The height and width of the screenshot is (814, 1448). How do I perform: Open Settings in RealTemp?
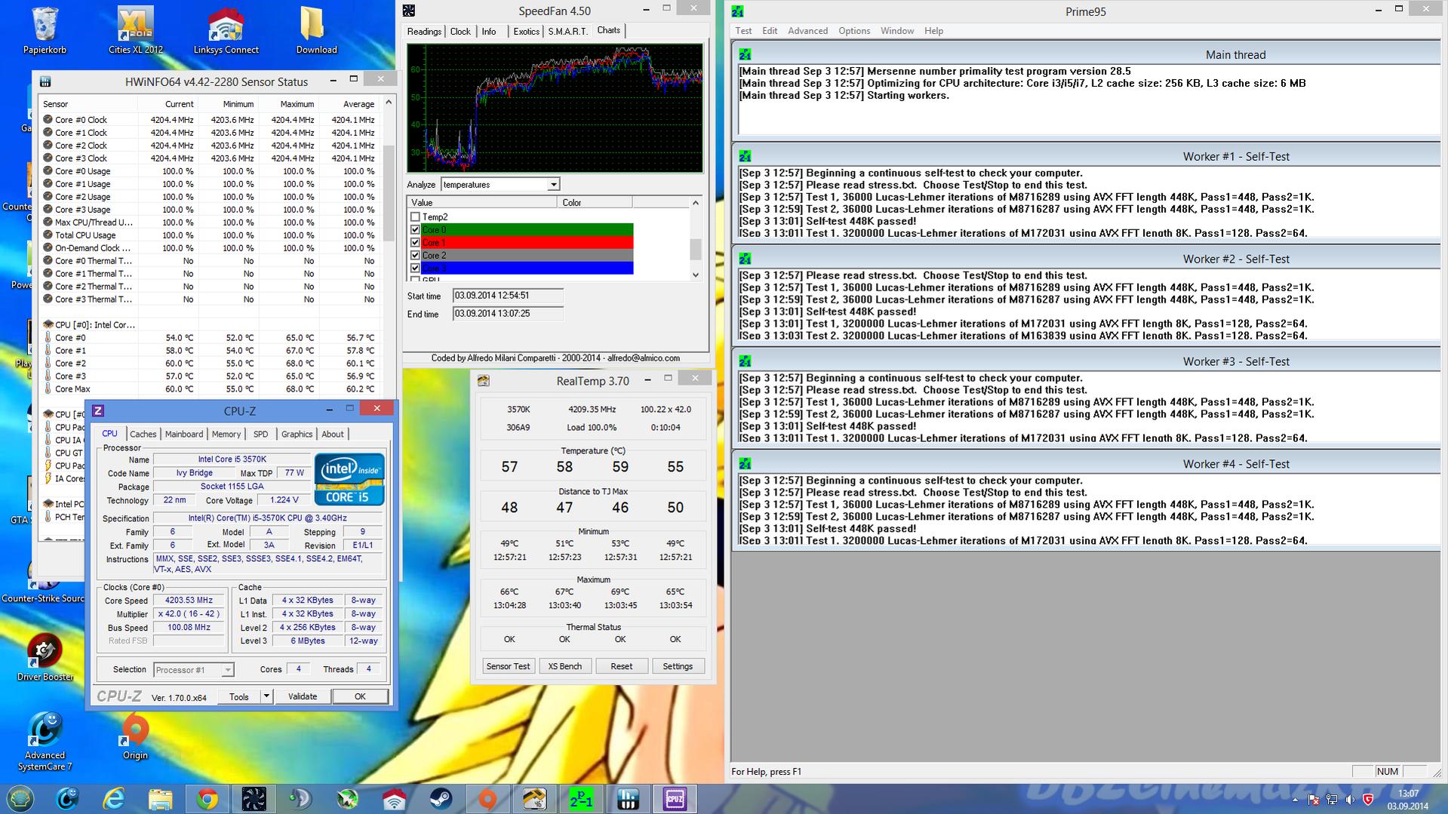(x=678, y=666)
